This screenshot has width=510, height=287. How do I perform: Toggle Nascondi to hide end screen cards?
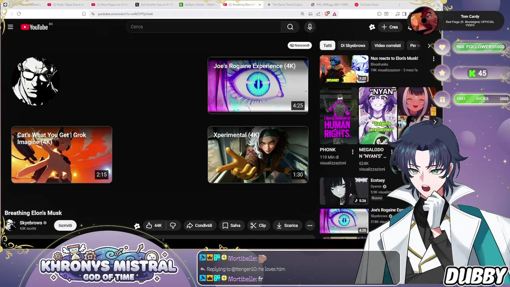point(300,45)
